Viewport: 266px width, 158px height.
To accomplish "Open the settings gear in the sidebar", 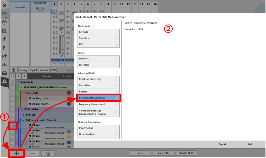I will coord(4,5).
